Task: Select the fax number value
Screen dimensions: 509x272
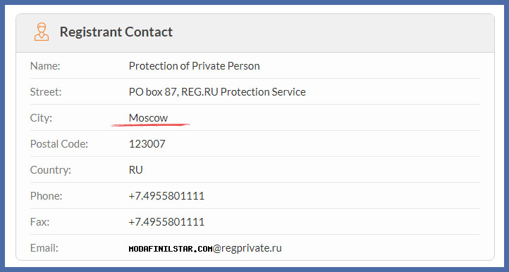Action: click(x=166, y=222)
